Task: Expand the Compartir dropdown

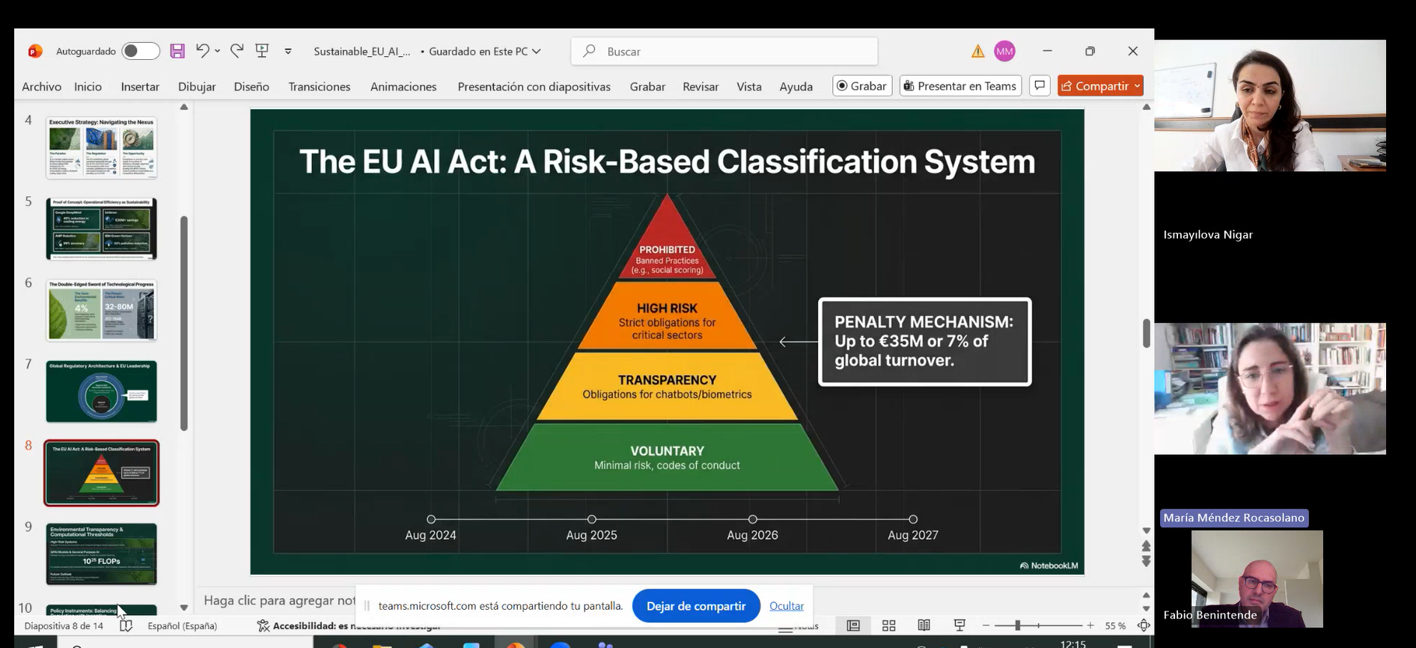Action: tap(1137, 86)
